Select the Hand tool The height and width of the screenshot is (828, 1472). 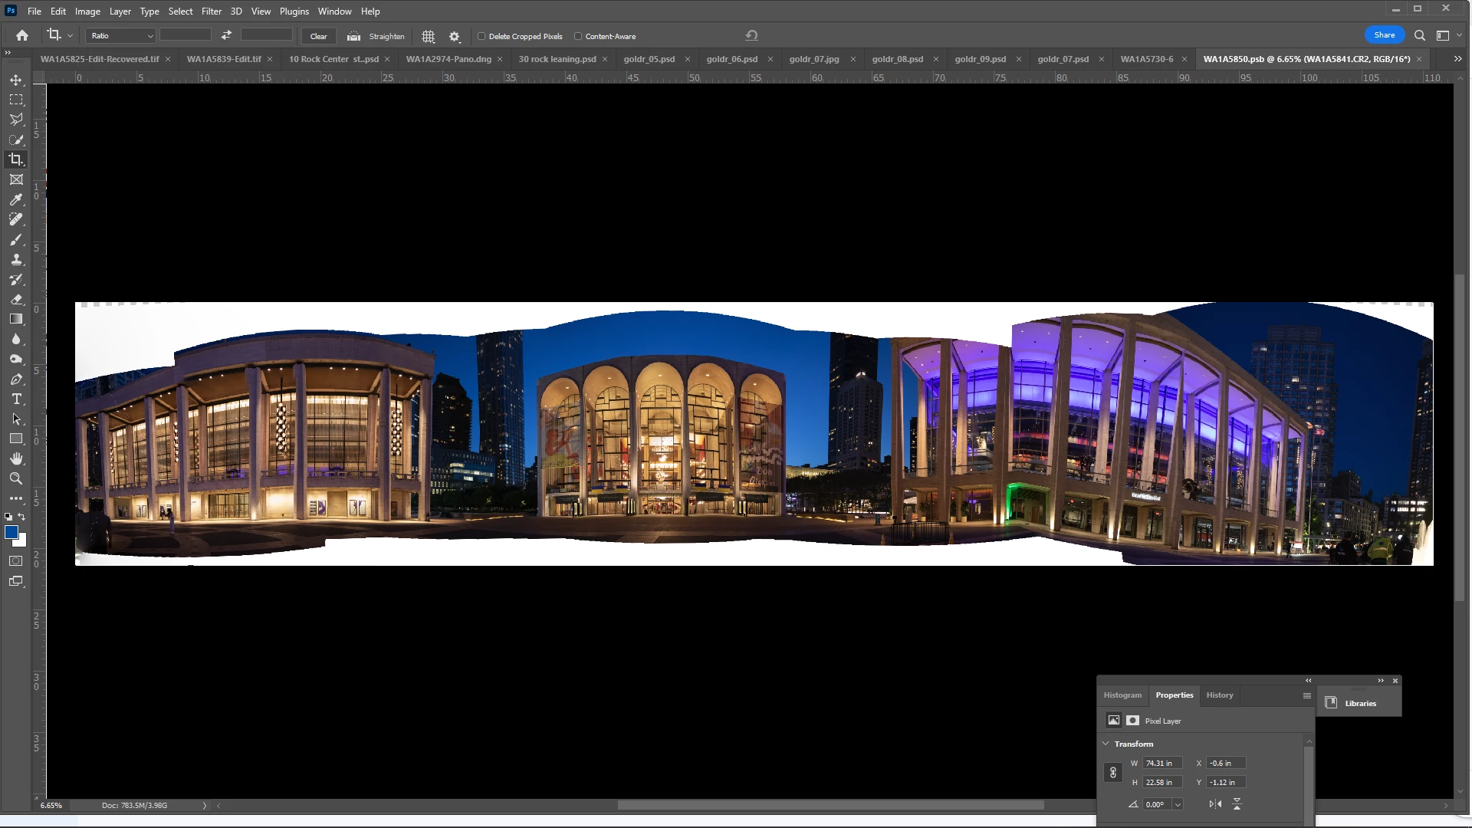(x=16, y=458)
